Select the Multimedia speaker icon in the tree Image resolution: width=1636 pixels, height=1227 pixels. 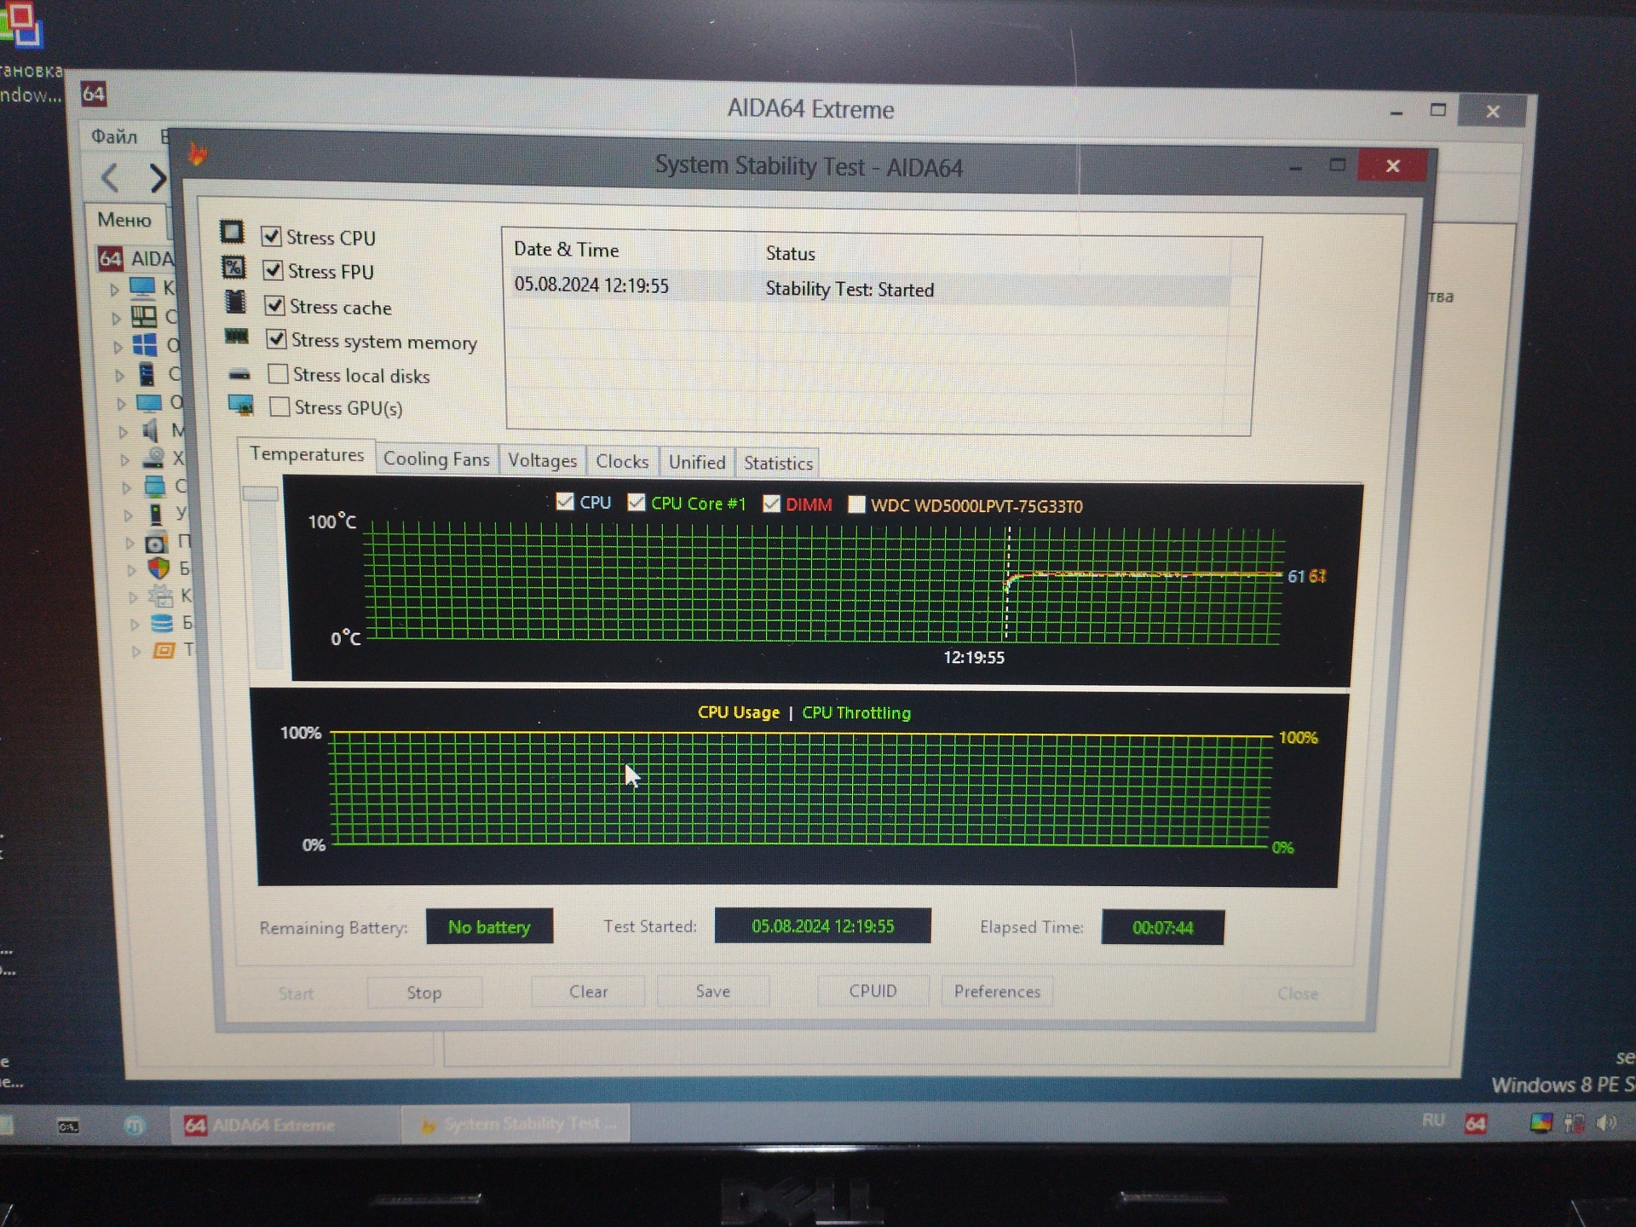coord(151,429)
